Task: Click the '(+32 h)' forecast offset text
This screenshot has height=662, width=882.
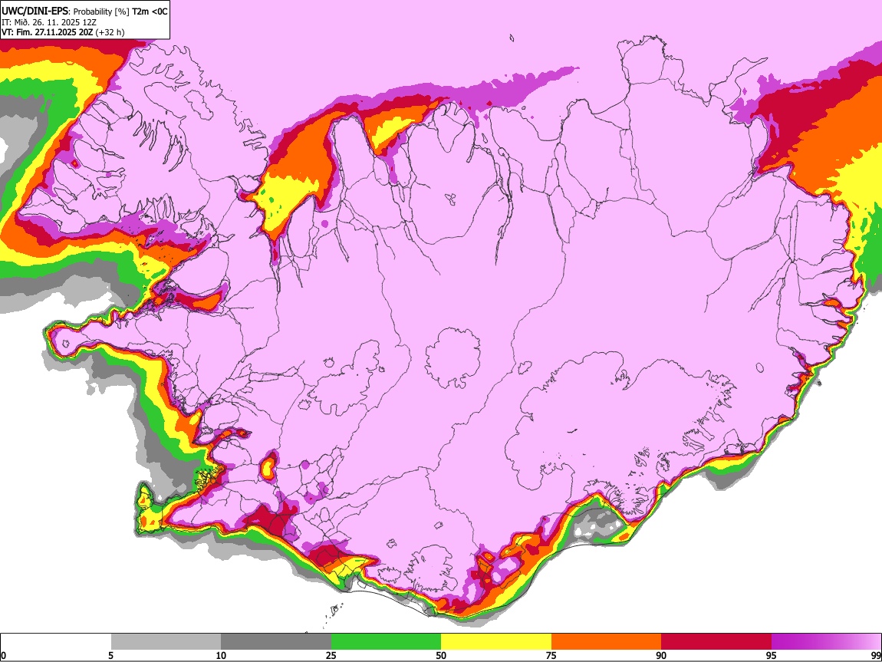Action: [110, 32]
